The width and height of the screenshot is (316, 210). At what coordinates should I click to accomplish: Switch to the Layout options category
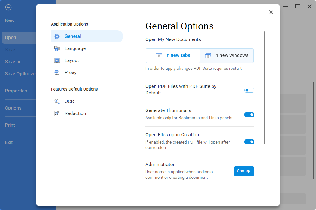click(87, 60)
